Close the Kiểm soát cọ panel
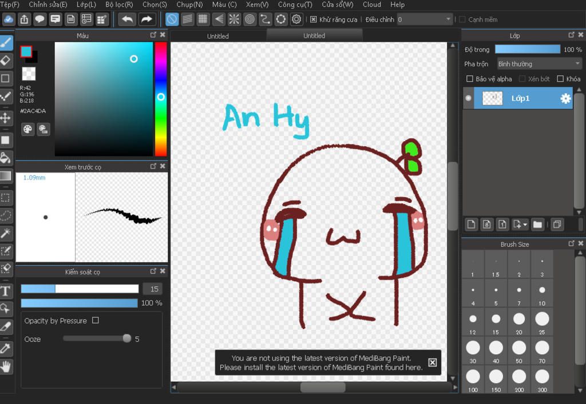Image resolution: width=586 pixels, height=404 pixels. tap(163, 271)
